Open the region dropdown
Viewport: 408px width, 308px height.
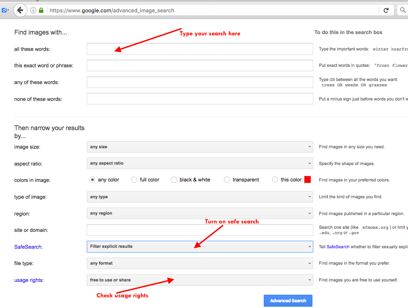[x=200, y=213]
